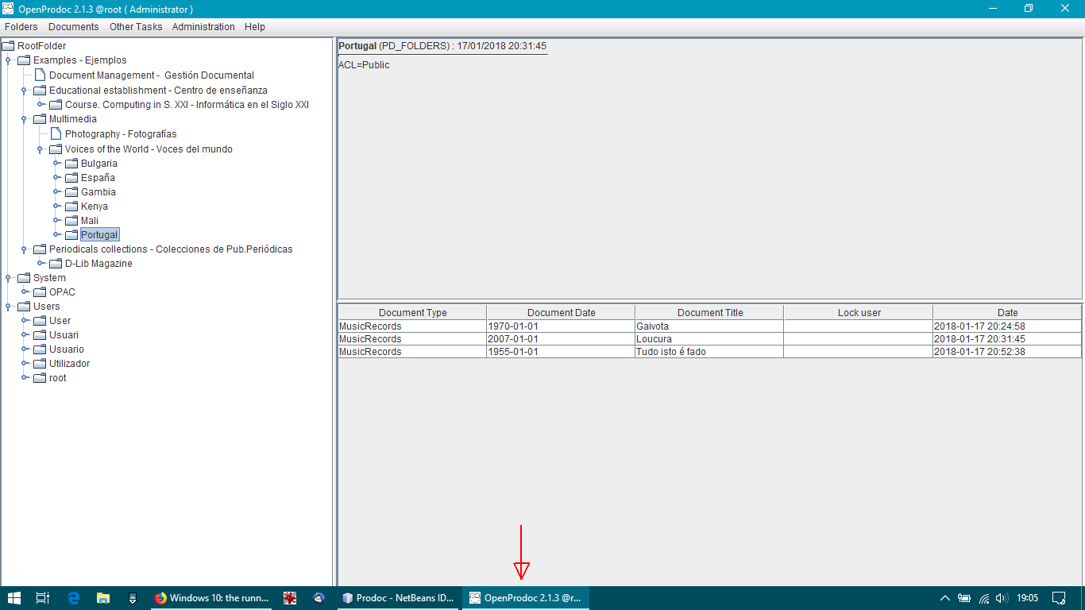Click the folder icon beside Multimedia
Viewport: 1085px width, 610px height.
[39, 119]
